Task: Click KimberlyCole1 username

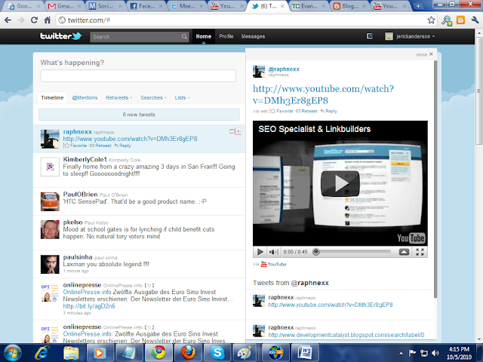Action: coord(85,159)
